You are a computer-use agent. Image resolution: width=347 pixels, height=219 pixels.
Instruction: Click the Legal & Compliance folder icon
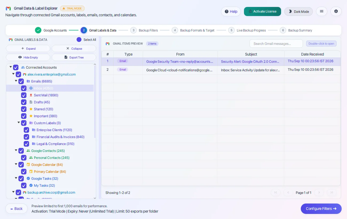click(x=33, y=144)
